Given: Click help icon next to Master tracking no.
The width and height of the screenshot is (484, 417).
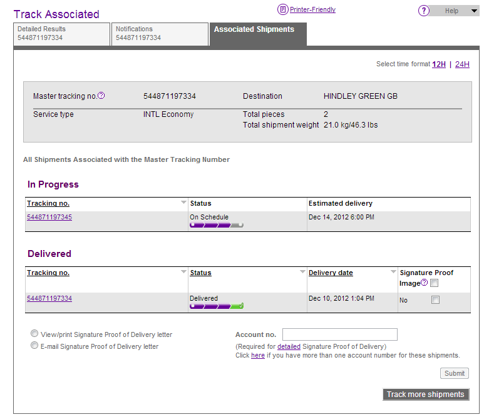Looking at the screenshot, I should tap(101, 96).
